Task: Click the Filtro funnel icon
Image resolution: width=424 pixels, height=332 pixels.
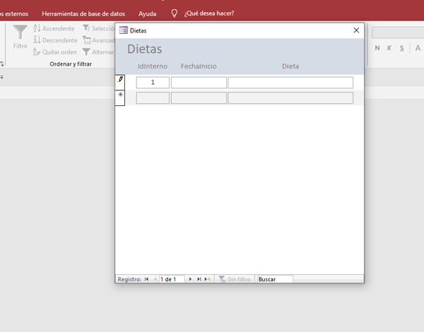Action: (20, 34)
